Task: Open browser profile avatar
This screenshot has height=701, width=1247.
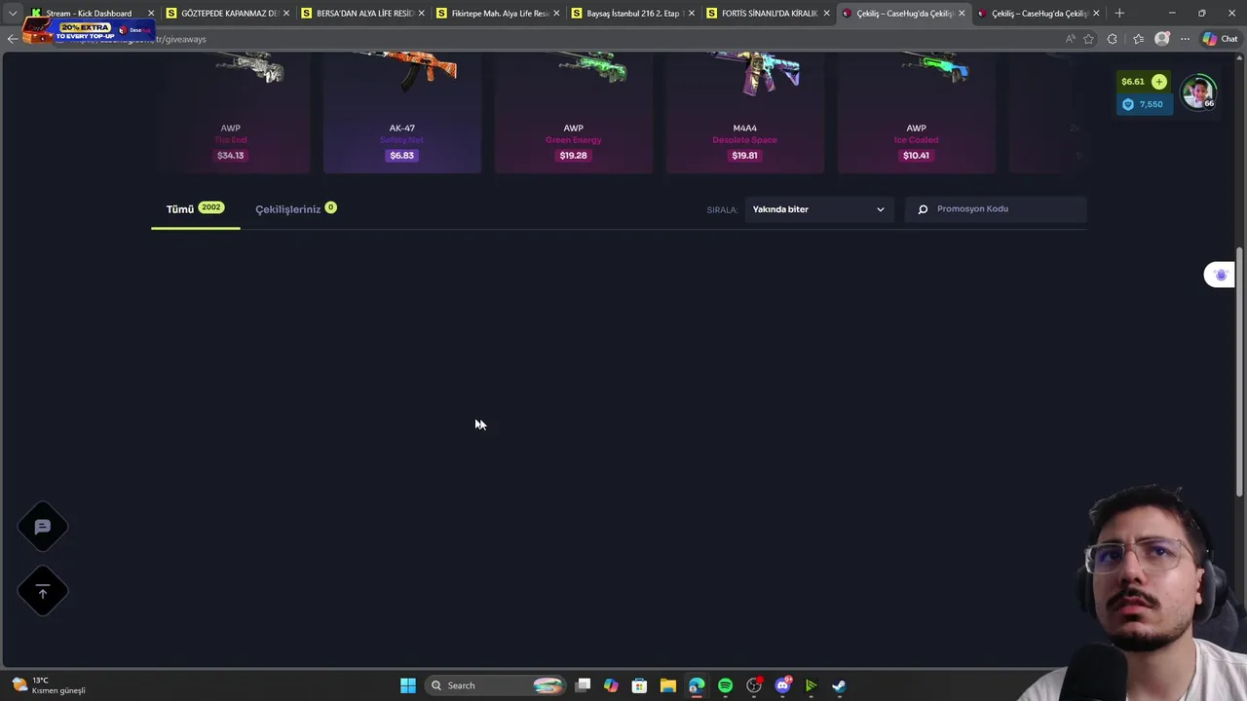Action: [x=1162, y=39]
